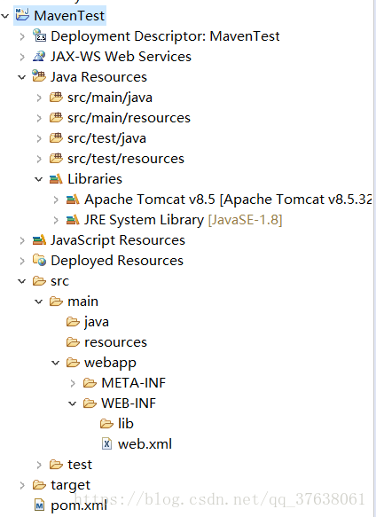The image size is (376, 517).
Task: Select 'Deployment Descriptor: MavenTest' text
Action: (165, 36)
